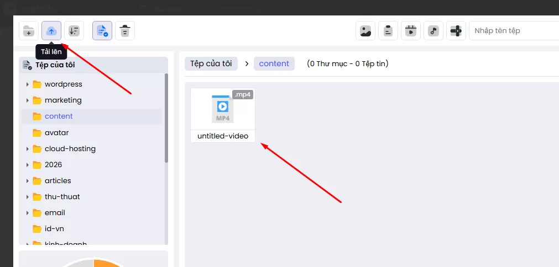Click the trash delete icon
The height and width of the screenshot is (267, 559).
pos(125,31)
